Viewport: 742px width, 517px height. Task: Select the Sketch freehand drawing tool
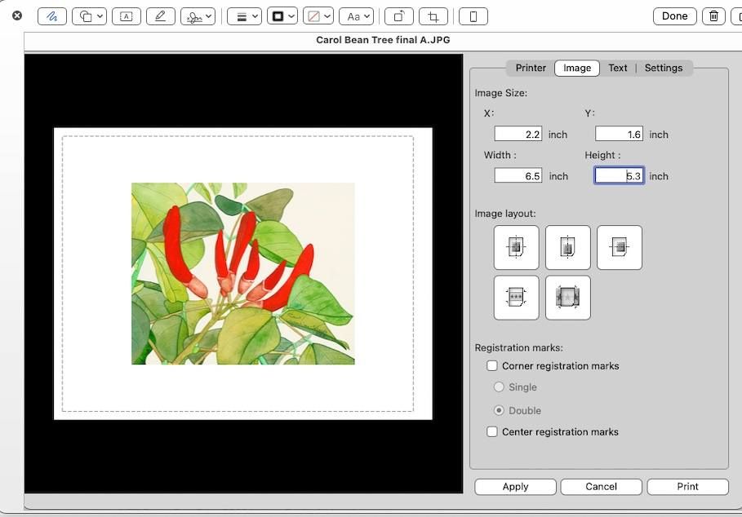pos(52,16)
